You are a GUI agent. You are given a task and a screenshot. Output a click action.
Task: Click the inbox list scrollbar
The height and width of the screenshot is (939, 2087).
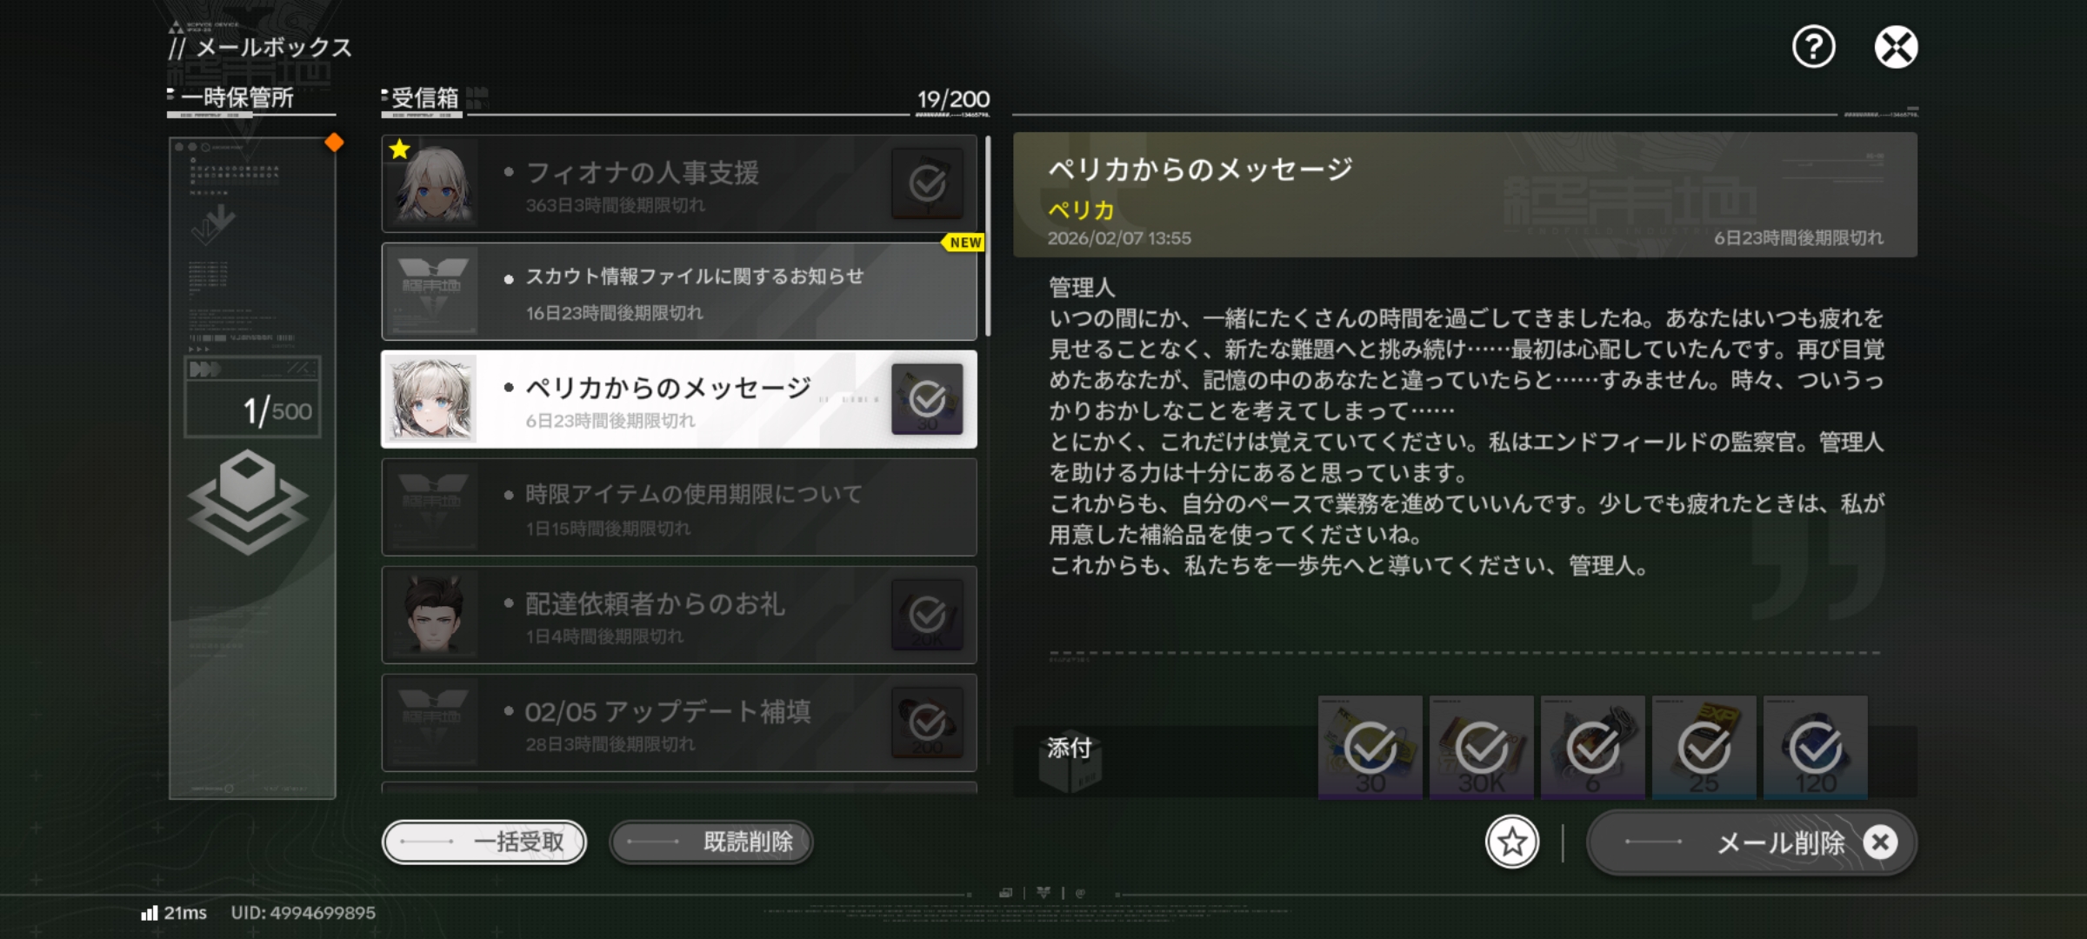[x=988, y=236]
